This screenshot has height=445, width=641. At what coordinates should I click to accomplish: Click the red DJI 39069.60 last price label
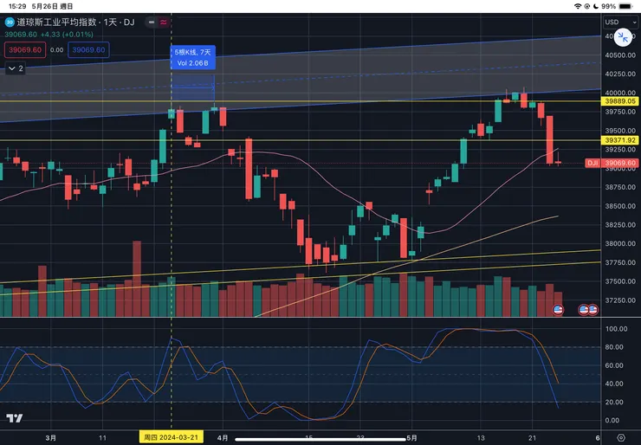pyautogui.click(x=612, y=163)
